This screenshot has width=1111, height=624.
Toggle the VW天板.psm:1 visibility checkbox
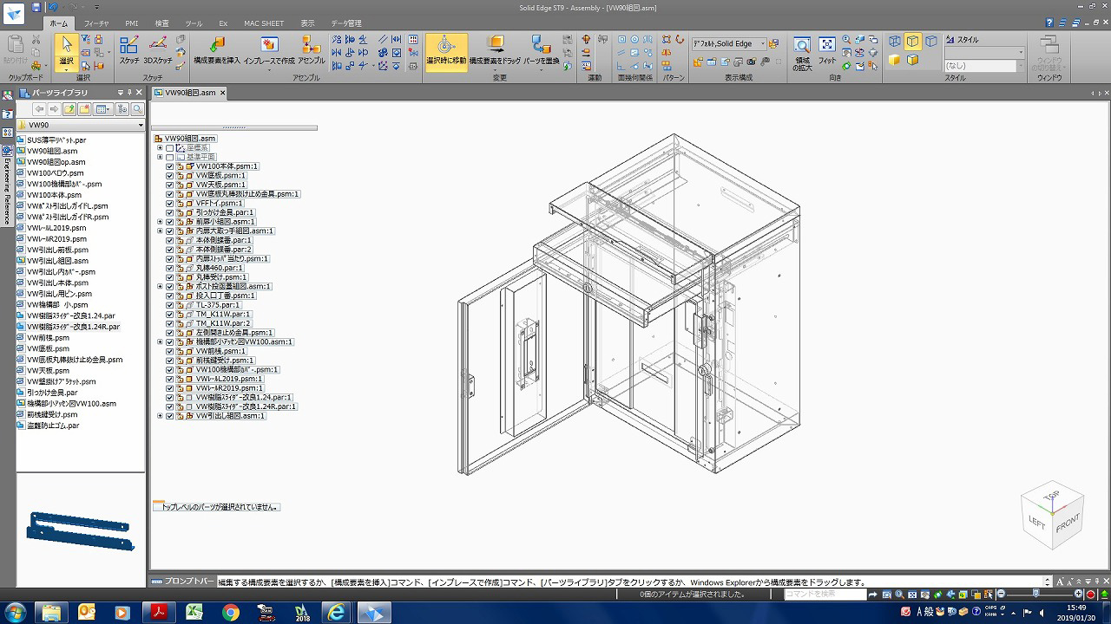coord(170,185)
